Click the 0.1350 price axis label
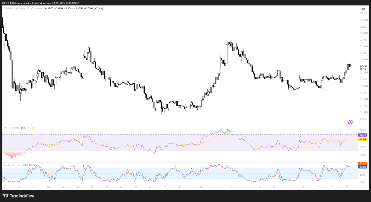Image resolution: width=371 pixels, height=202 pixels. coord(363,119)
